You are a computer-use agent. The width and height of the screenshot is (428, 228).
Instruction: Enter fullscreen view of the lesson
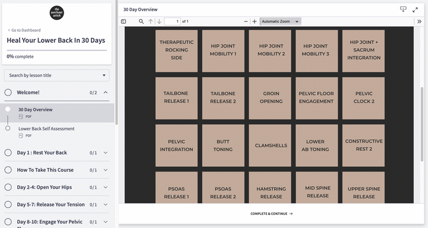[415, 9]
